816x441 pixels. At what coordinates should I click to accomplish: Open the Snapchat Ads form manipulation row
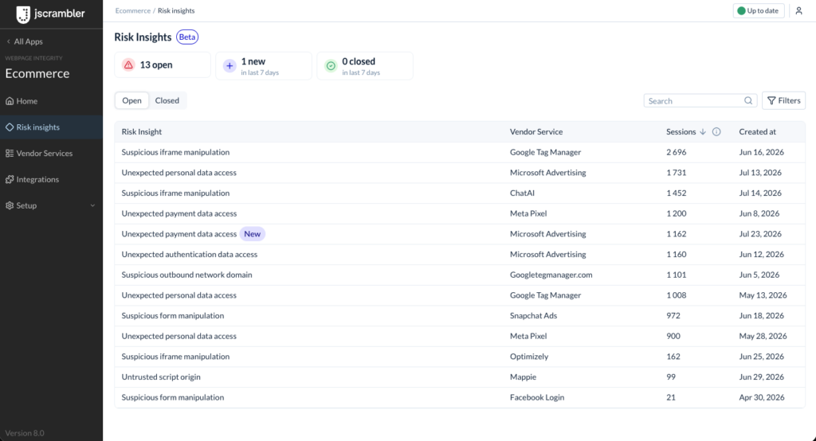[460, 316]
